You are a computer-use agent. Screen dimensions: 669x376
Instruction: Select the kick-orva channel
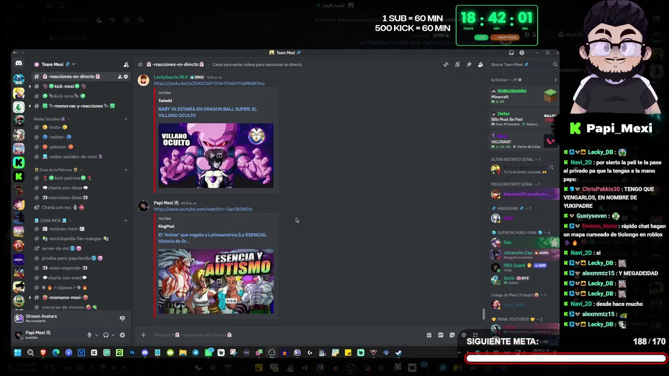click(80, 96)
